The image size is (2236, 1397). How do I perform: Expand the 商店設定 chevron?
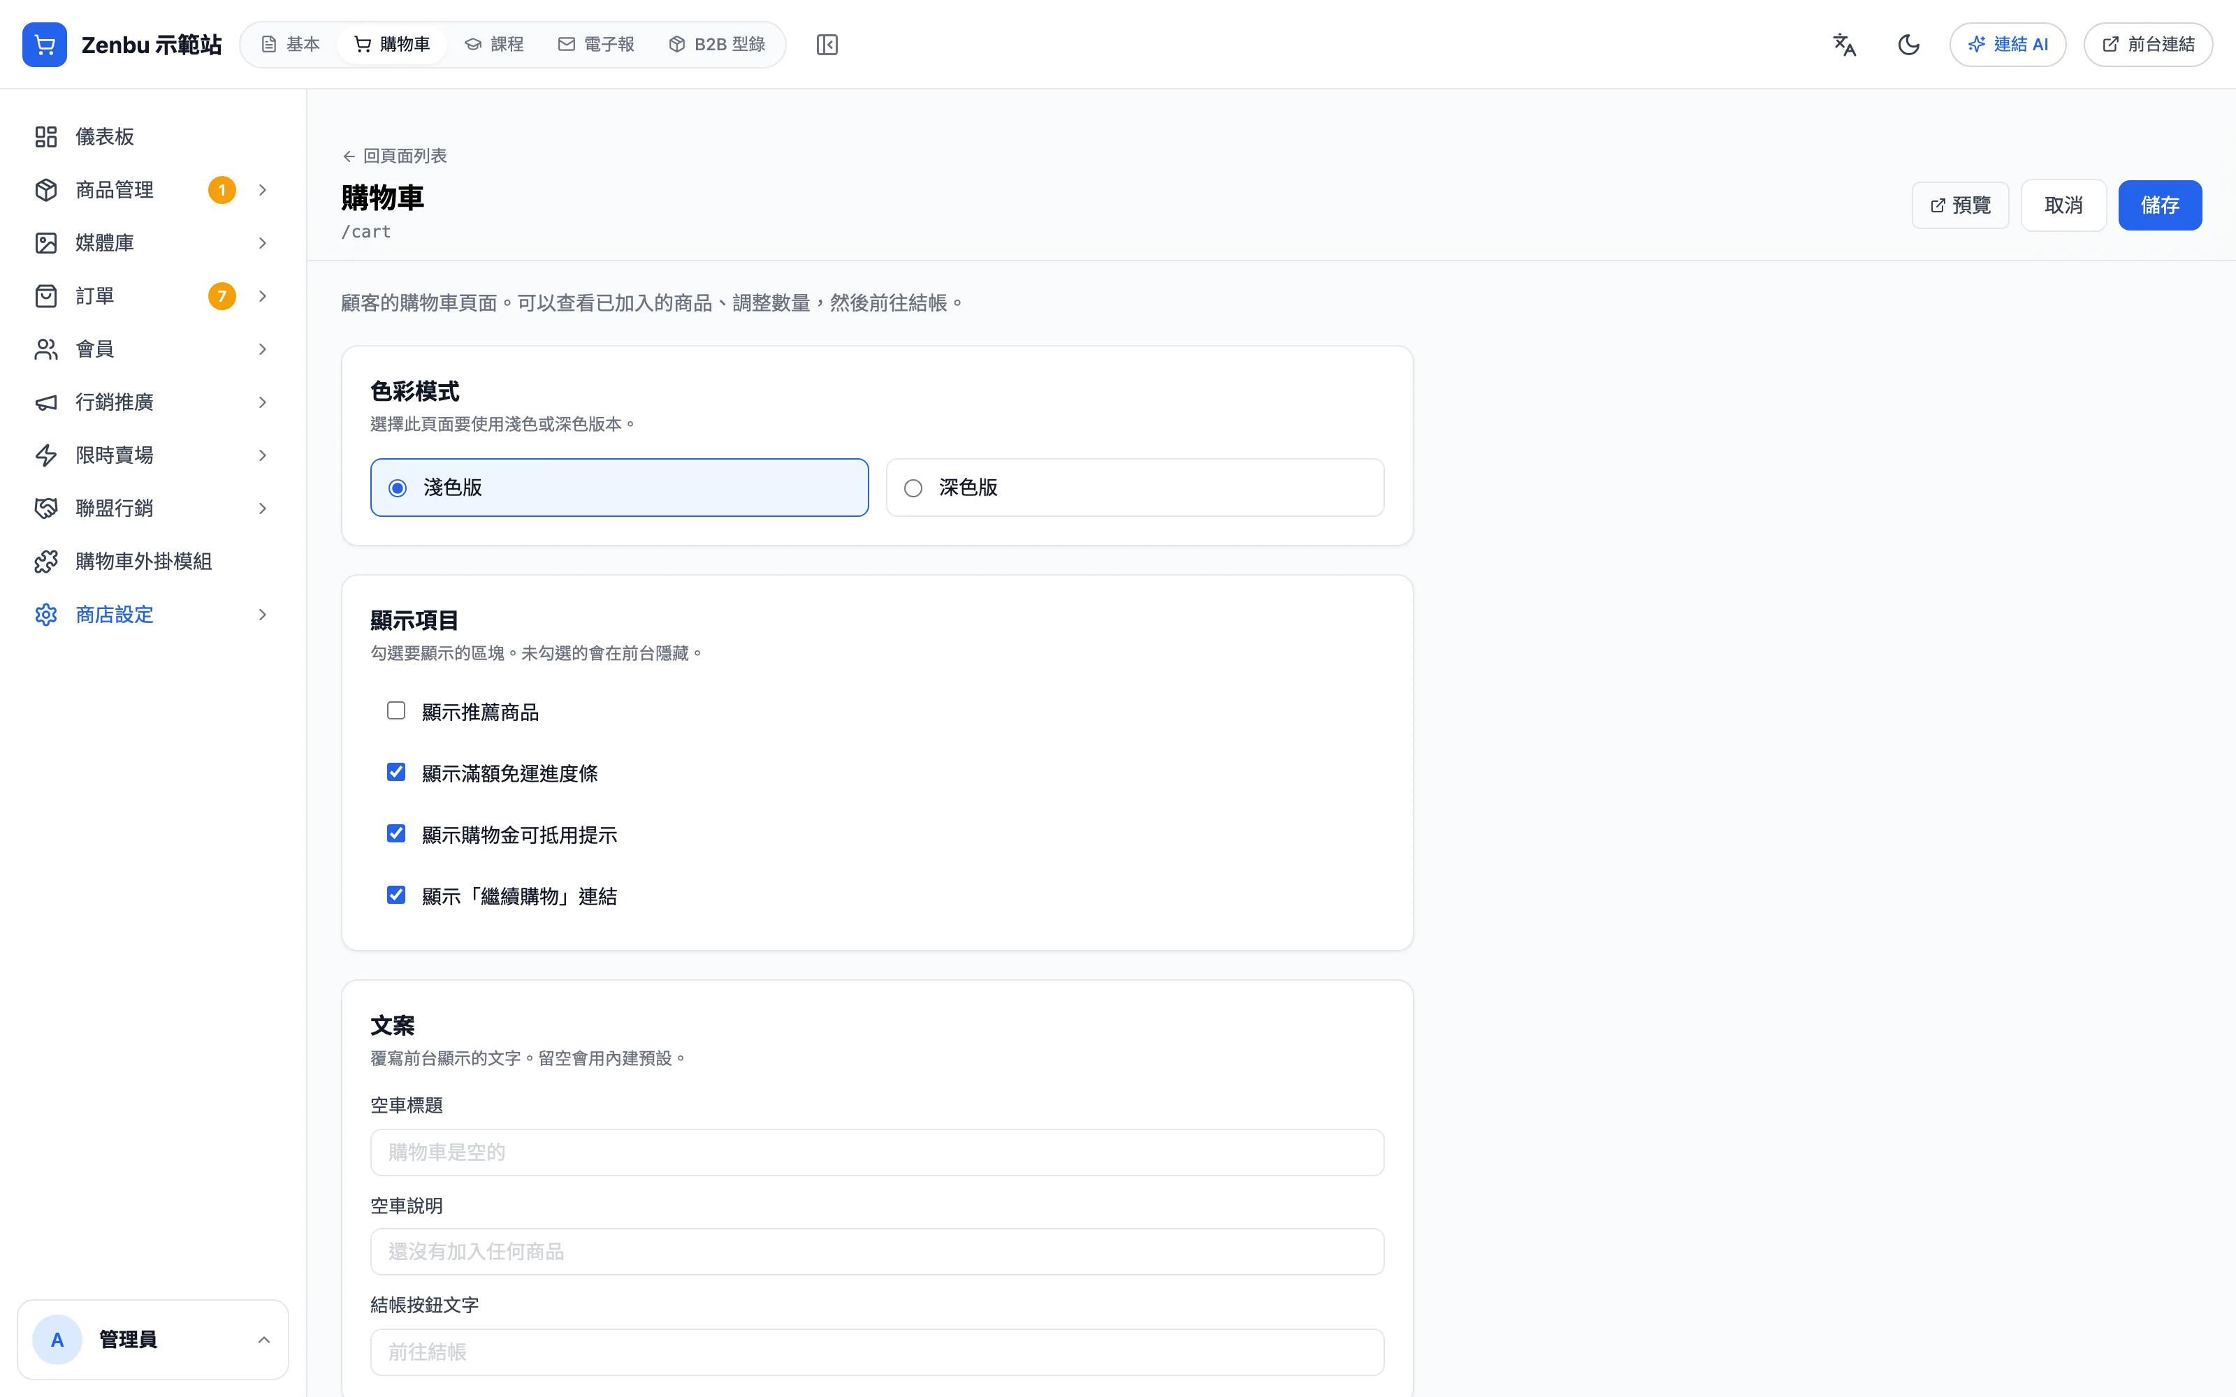click(x=263, y=615)
